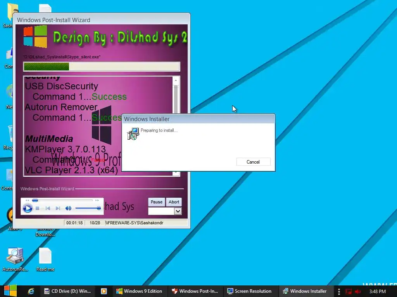Image resolution: width=397 pixels, height=297 pixels.
Task: Select VLC Player 2.1.3 (x64) entry
Action: [71, 170]
